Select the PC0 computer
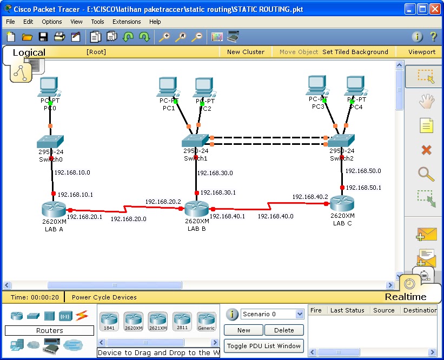This screenshot has height=360, width=444. click(x=50, y=87)
